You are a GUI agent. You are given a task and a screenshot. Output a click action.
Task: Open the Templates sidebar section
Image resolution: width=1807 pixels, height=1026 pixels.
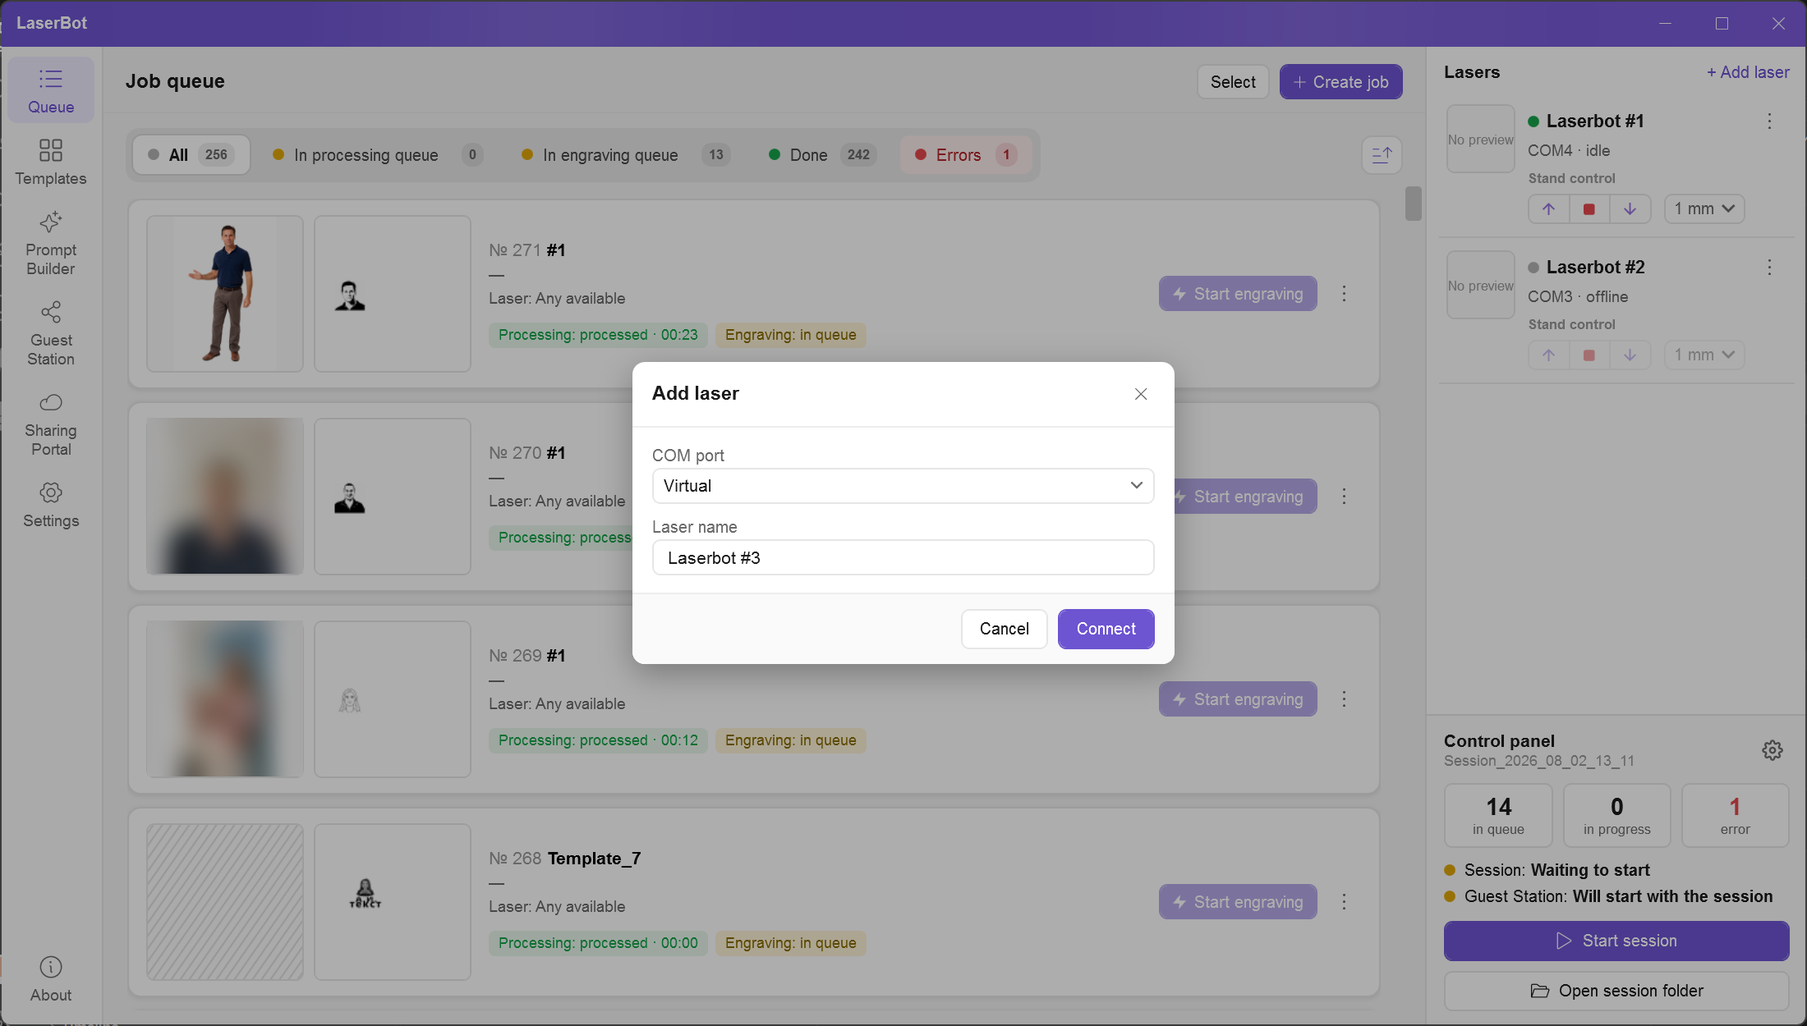51,162
